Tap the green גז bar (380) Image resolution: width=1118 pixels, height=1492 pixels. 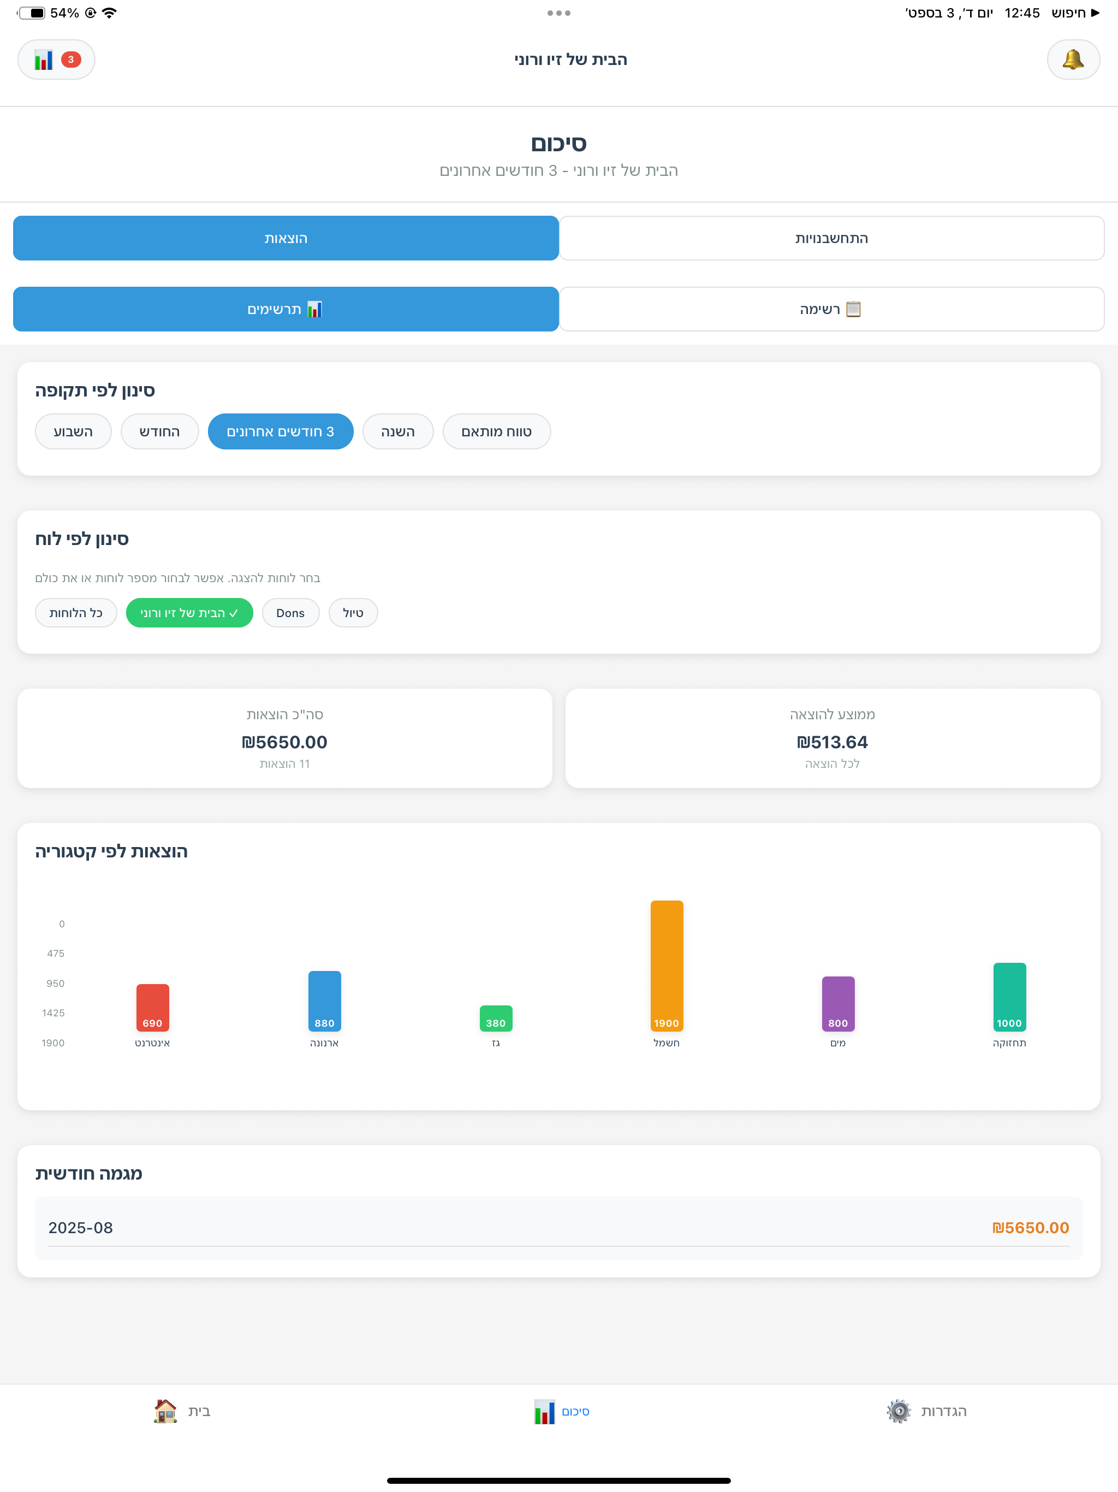click(x=496, y=1019)
